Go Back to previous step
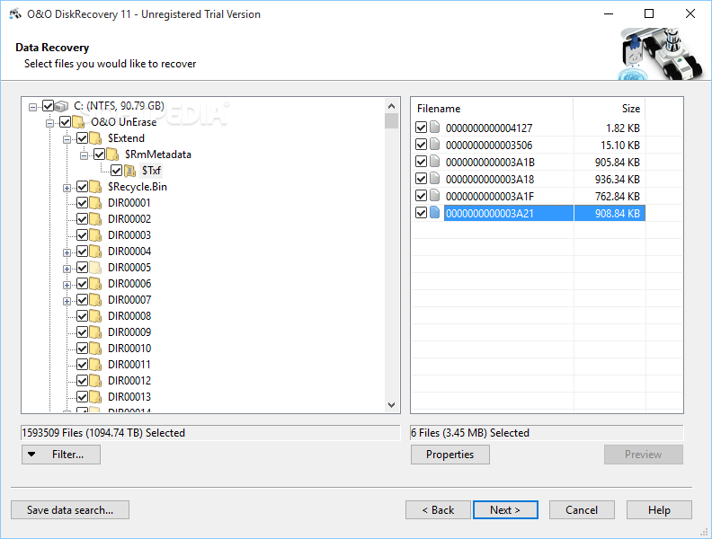The width and height of the screenshot is (712, 539). pyautogui.click(x=438, y=510)
